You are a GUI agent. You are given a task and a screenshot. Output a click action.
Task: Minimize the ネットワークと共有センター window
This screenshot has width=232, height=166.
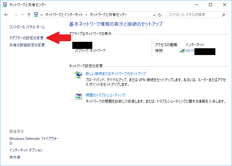point(197,5)
